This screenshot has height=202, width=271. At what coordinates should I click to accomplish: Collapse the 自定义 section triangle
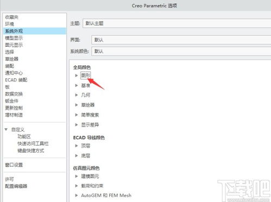coord(6,129)
